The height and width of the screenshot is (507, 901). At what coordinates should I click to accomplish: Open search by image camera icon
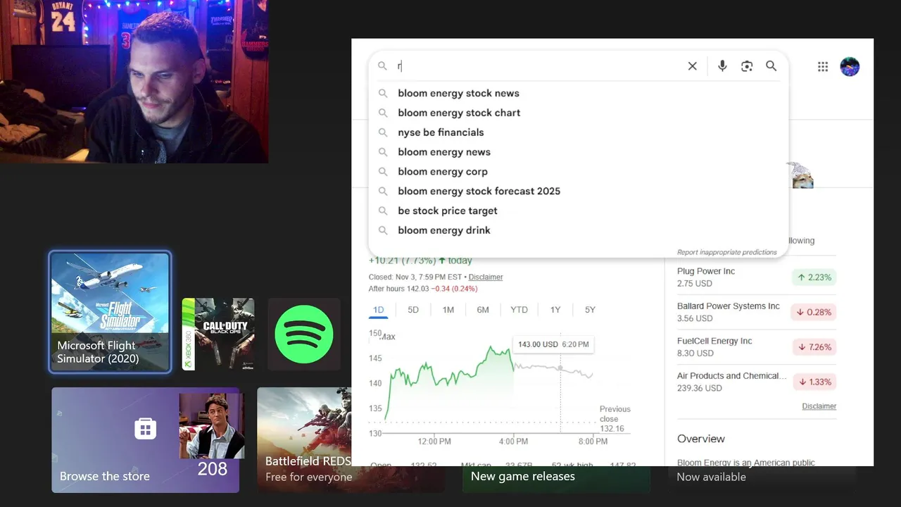coord(747,65)
